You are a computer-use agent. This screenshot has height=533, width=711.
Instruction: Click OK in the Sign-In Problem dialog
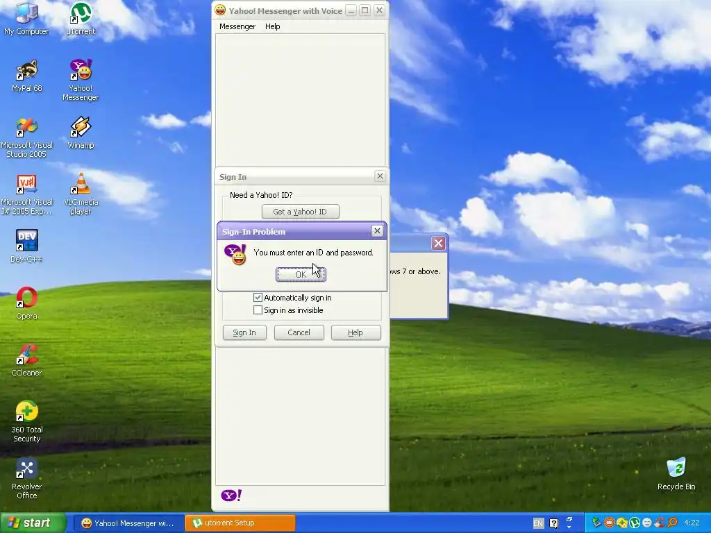[301, 274]
